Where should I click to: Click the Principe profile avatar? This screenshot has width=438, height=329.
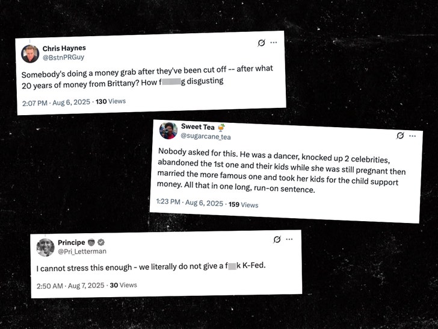[45, 247]
